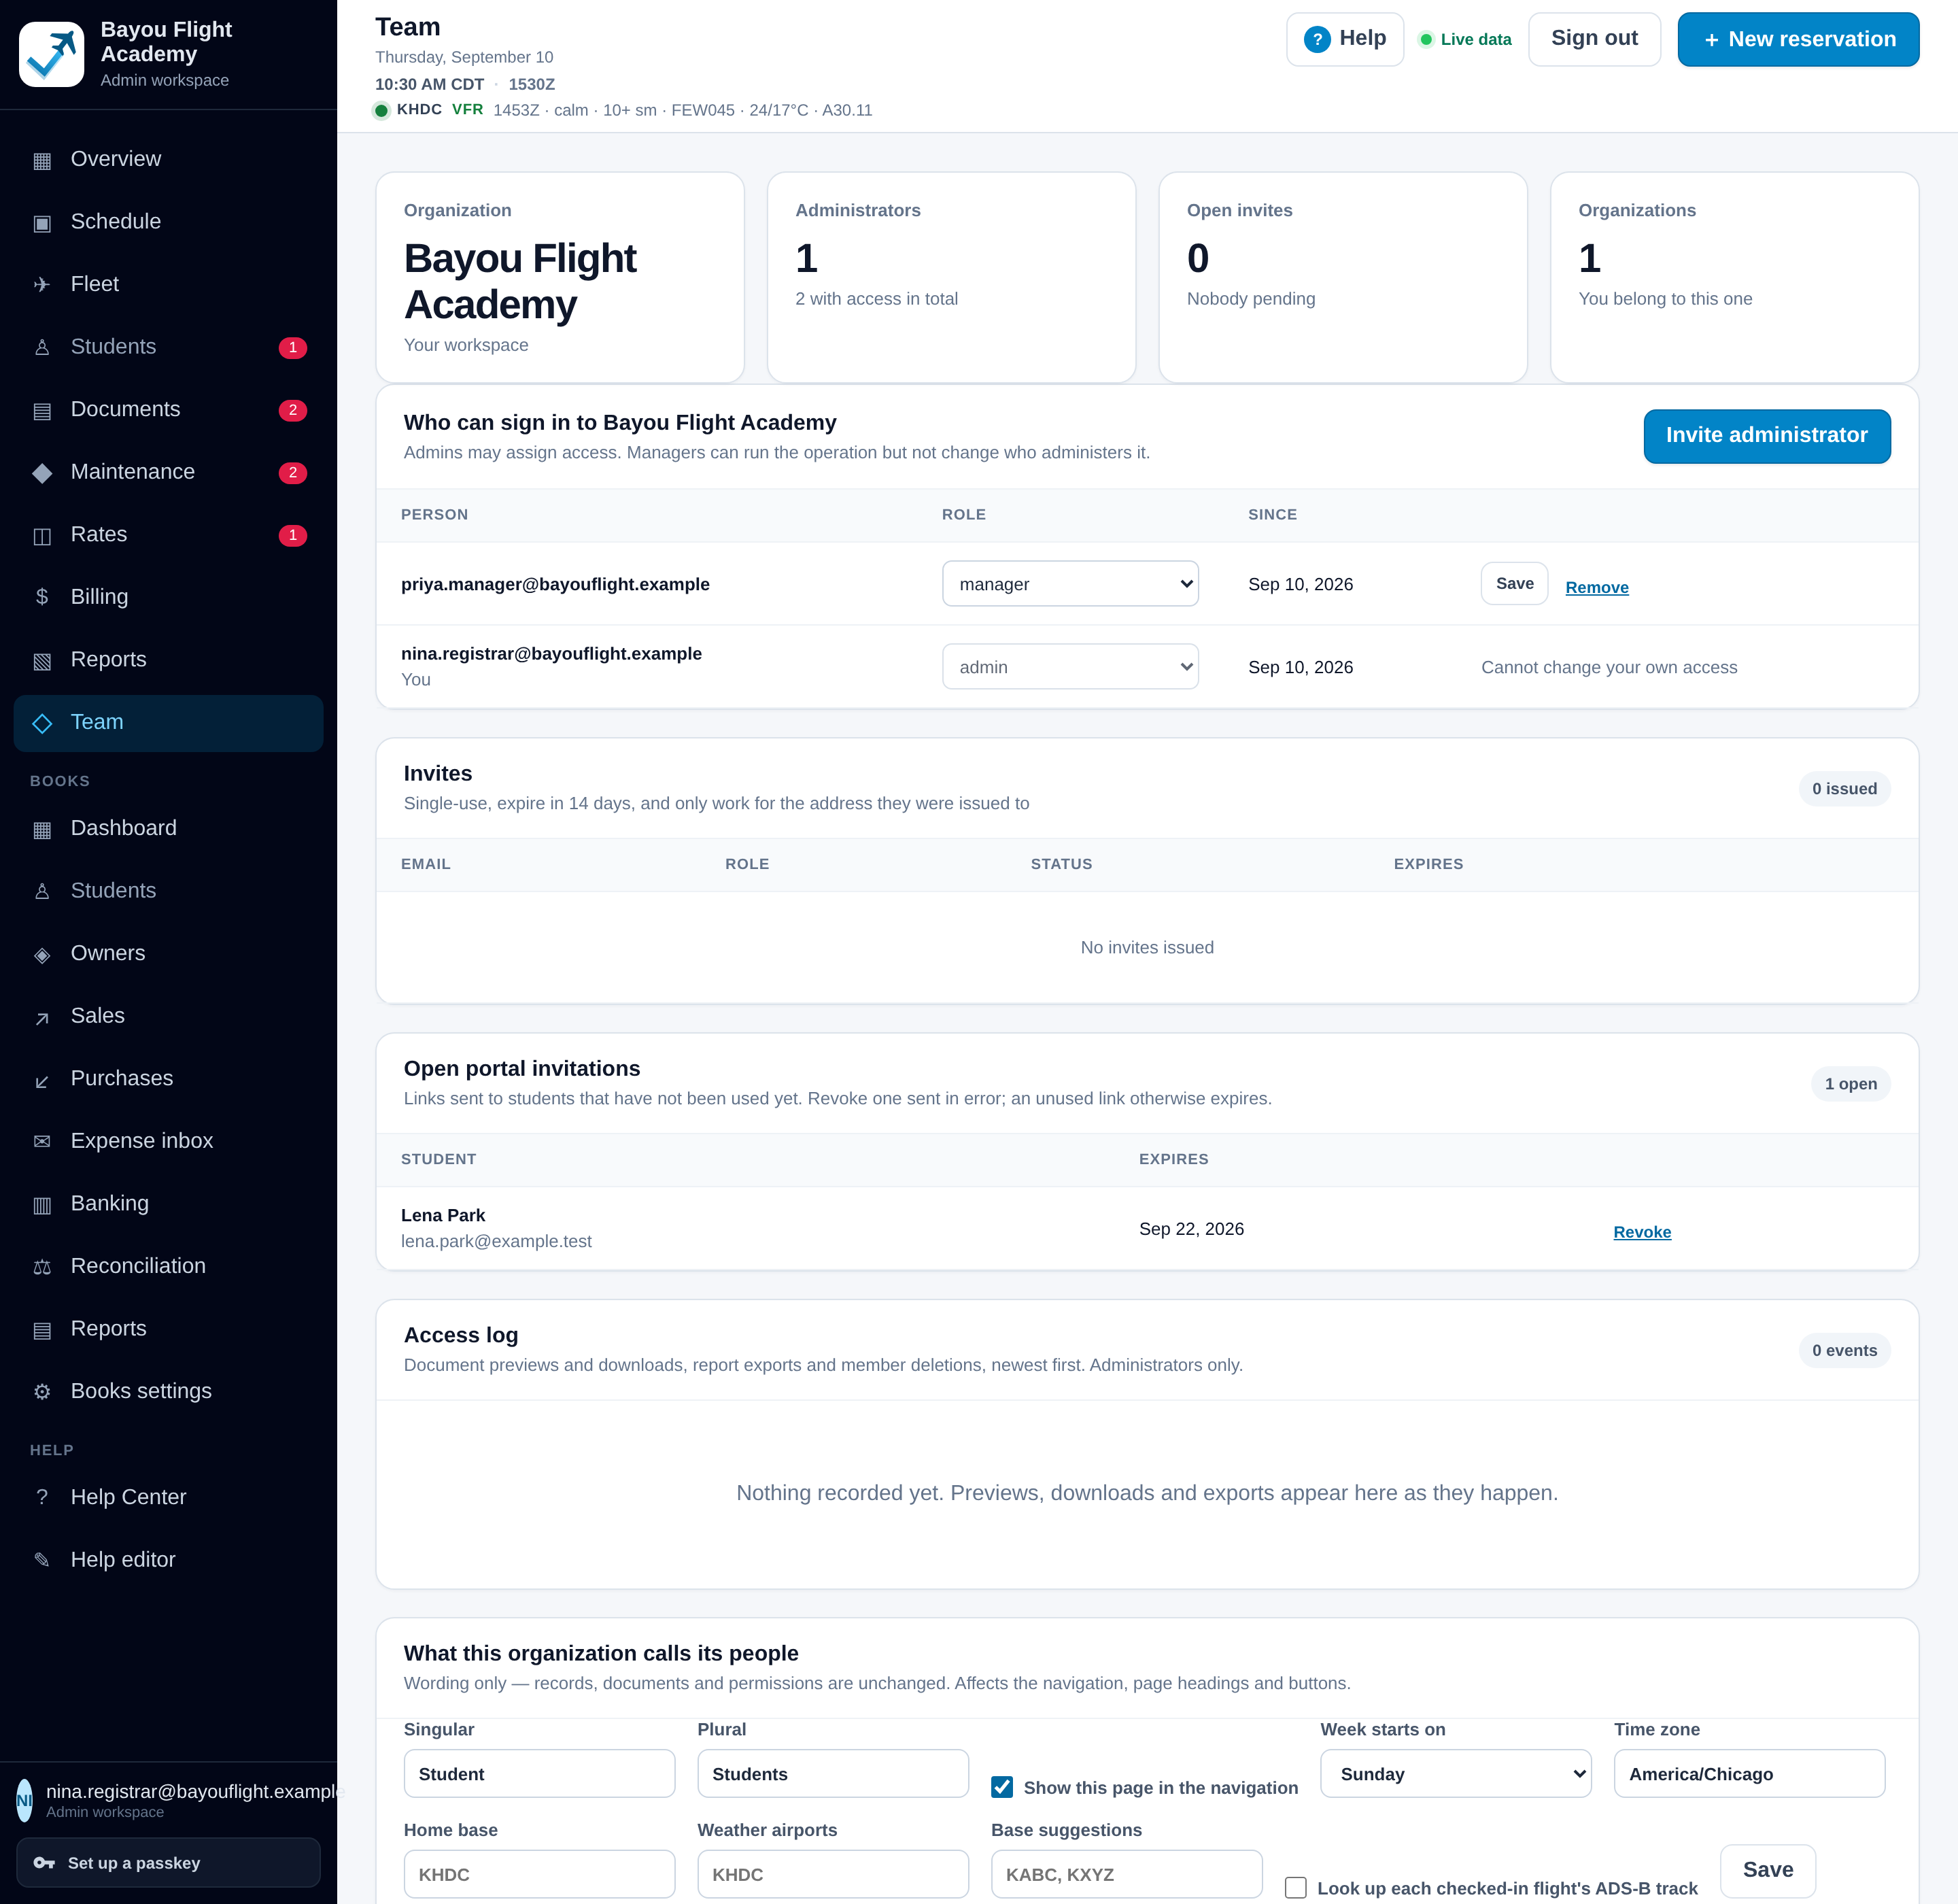Click the Owners icon under Books
This screenshot has height=1904, width=1958.
click(42, 954)
